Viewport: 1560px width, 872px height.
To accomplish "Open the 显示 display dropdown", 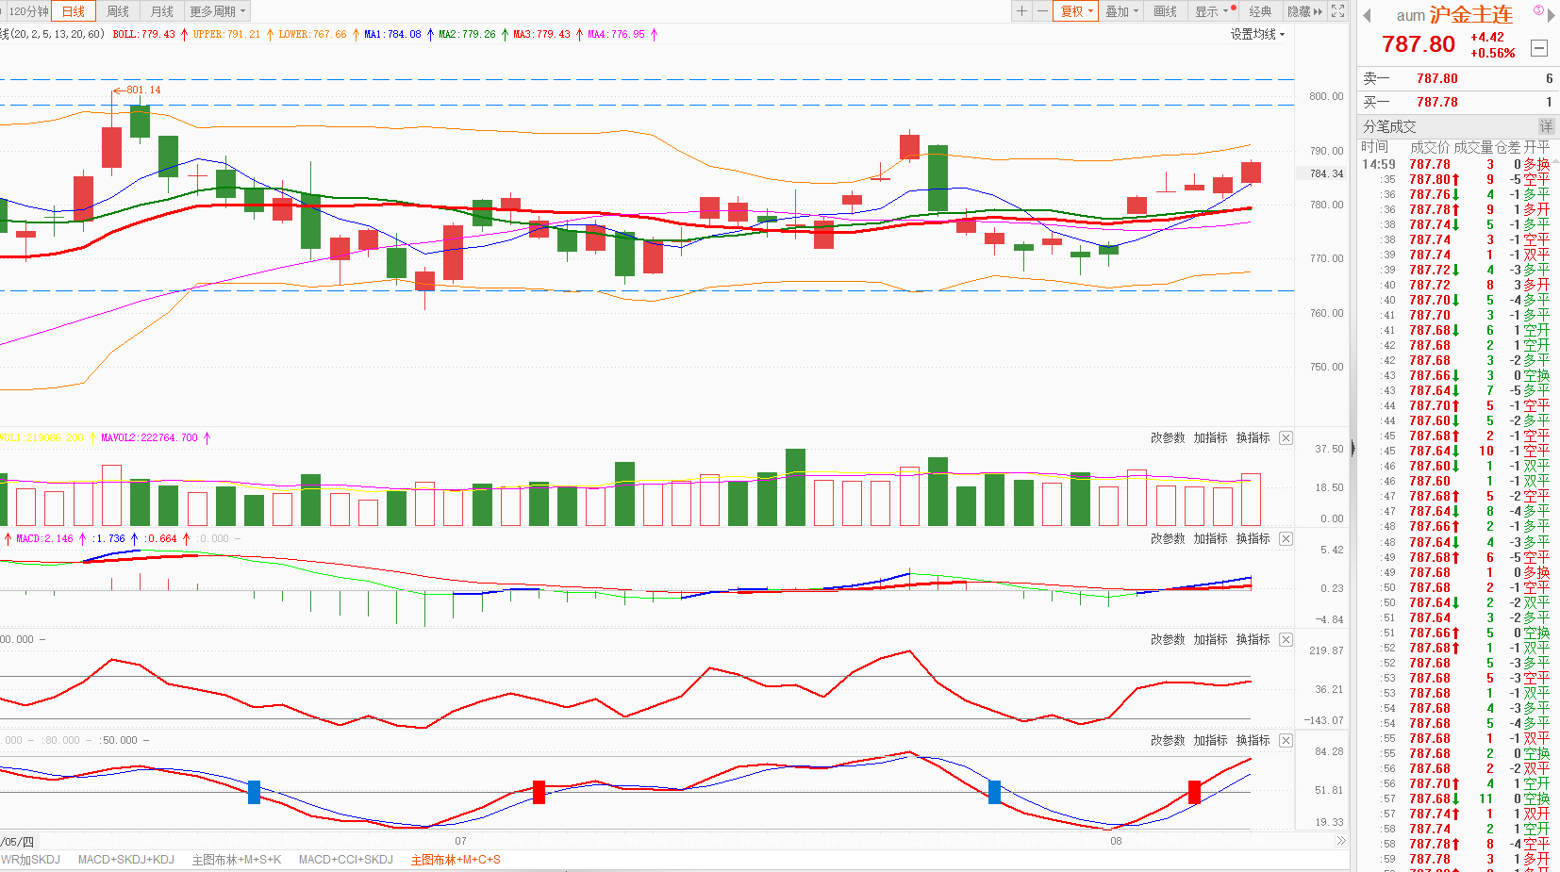I will point(1212,11).
